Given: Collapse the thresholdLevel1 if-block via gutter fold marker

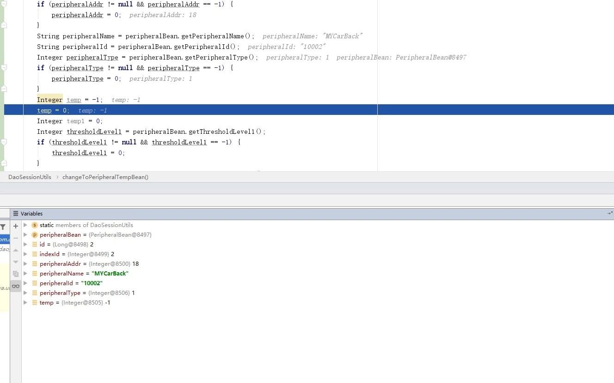Looking at the screenshot, I should (4, 142).
